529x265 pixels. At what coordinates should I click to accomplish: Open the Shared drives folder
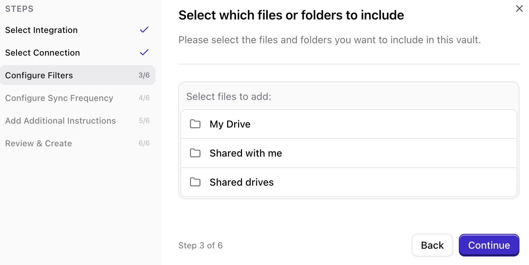click(x=242, y=182)
